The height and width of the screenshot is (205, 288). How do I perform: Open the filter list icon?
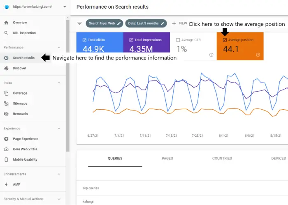pos(80,23)
